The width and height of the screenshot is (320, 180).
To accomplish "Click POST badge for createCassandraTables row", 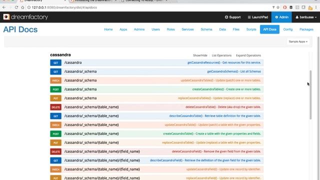I will click(x=55, y=89).
